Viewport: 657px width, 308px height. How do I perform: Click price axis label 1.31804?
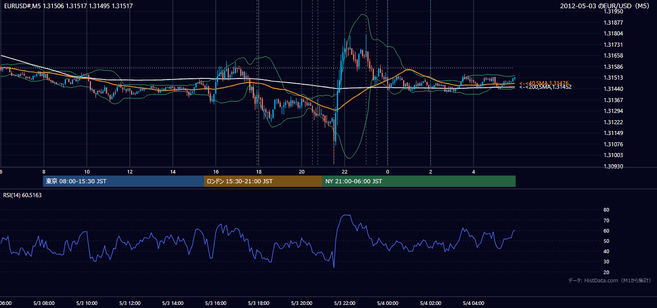coord(613,34)
